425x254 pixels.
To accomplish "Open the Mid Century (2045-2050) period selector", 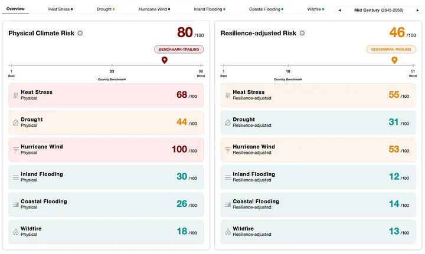I will point(378,10).
